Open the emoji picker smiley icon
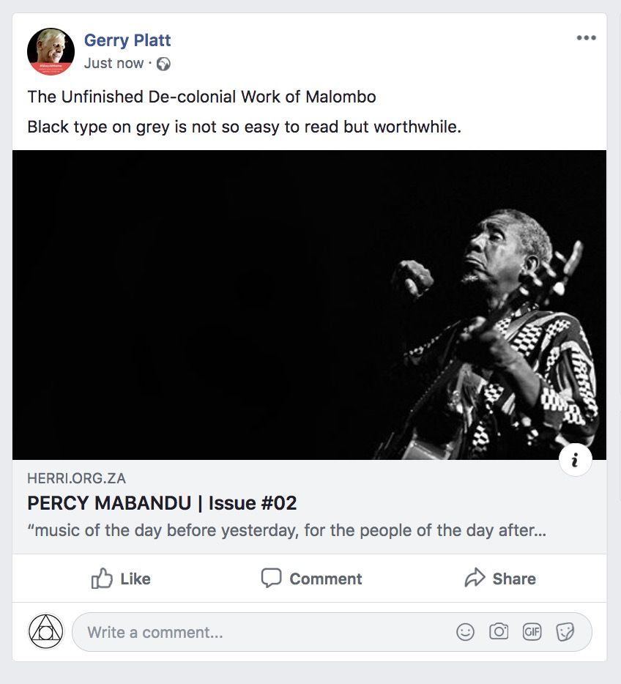Screen dimensions: 621x684 pos(466,632)
